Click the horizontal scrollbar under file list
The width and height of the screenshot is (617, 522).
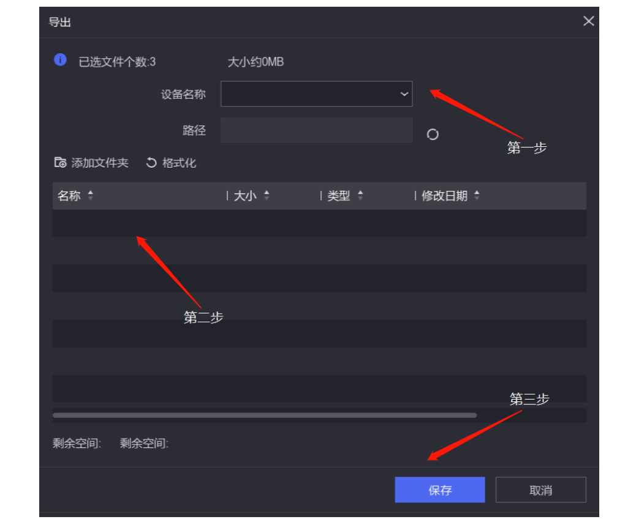[265, 415]
